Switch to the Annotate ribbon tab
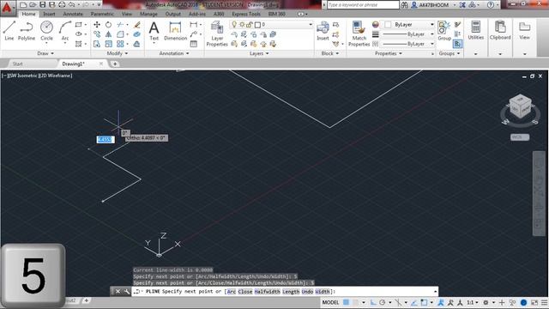The height and width of the screenshot is (309, 549). pyautogui.click(x=73, y=14)
